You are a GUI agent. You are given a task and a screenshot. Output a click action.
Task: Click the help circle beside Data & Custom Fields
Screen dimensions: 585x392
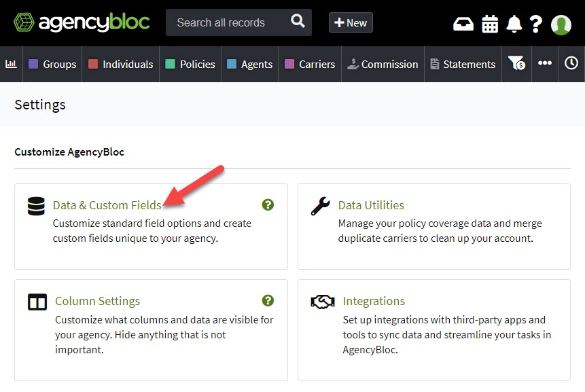click(268, 204)
